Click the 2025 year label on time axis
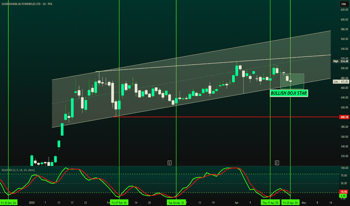Image resolution: width=350 pixels, height=206 pixels. coord(32,203)
